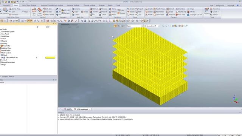242x136 pixels.
Task: Toggle the Default Mesh Set checkbox
Action: click(x=2, y=57)
